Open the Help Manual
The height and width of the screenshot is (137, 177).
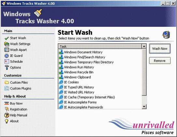tap(19, 115)
